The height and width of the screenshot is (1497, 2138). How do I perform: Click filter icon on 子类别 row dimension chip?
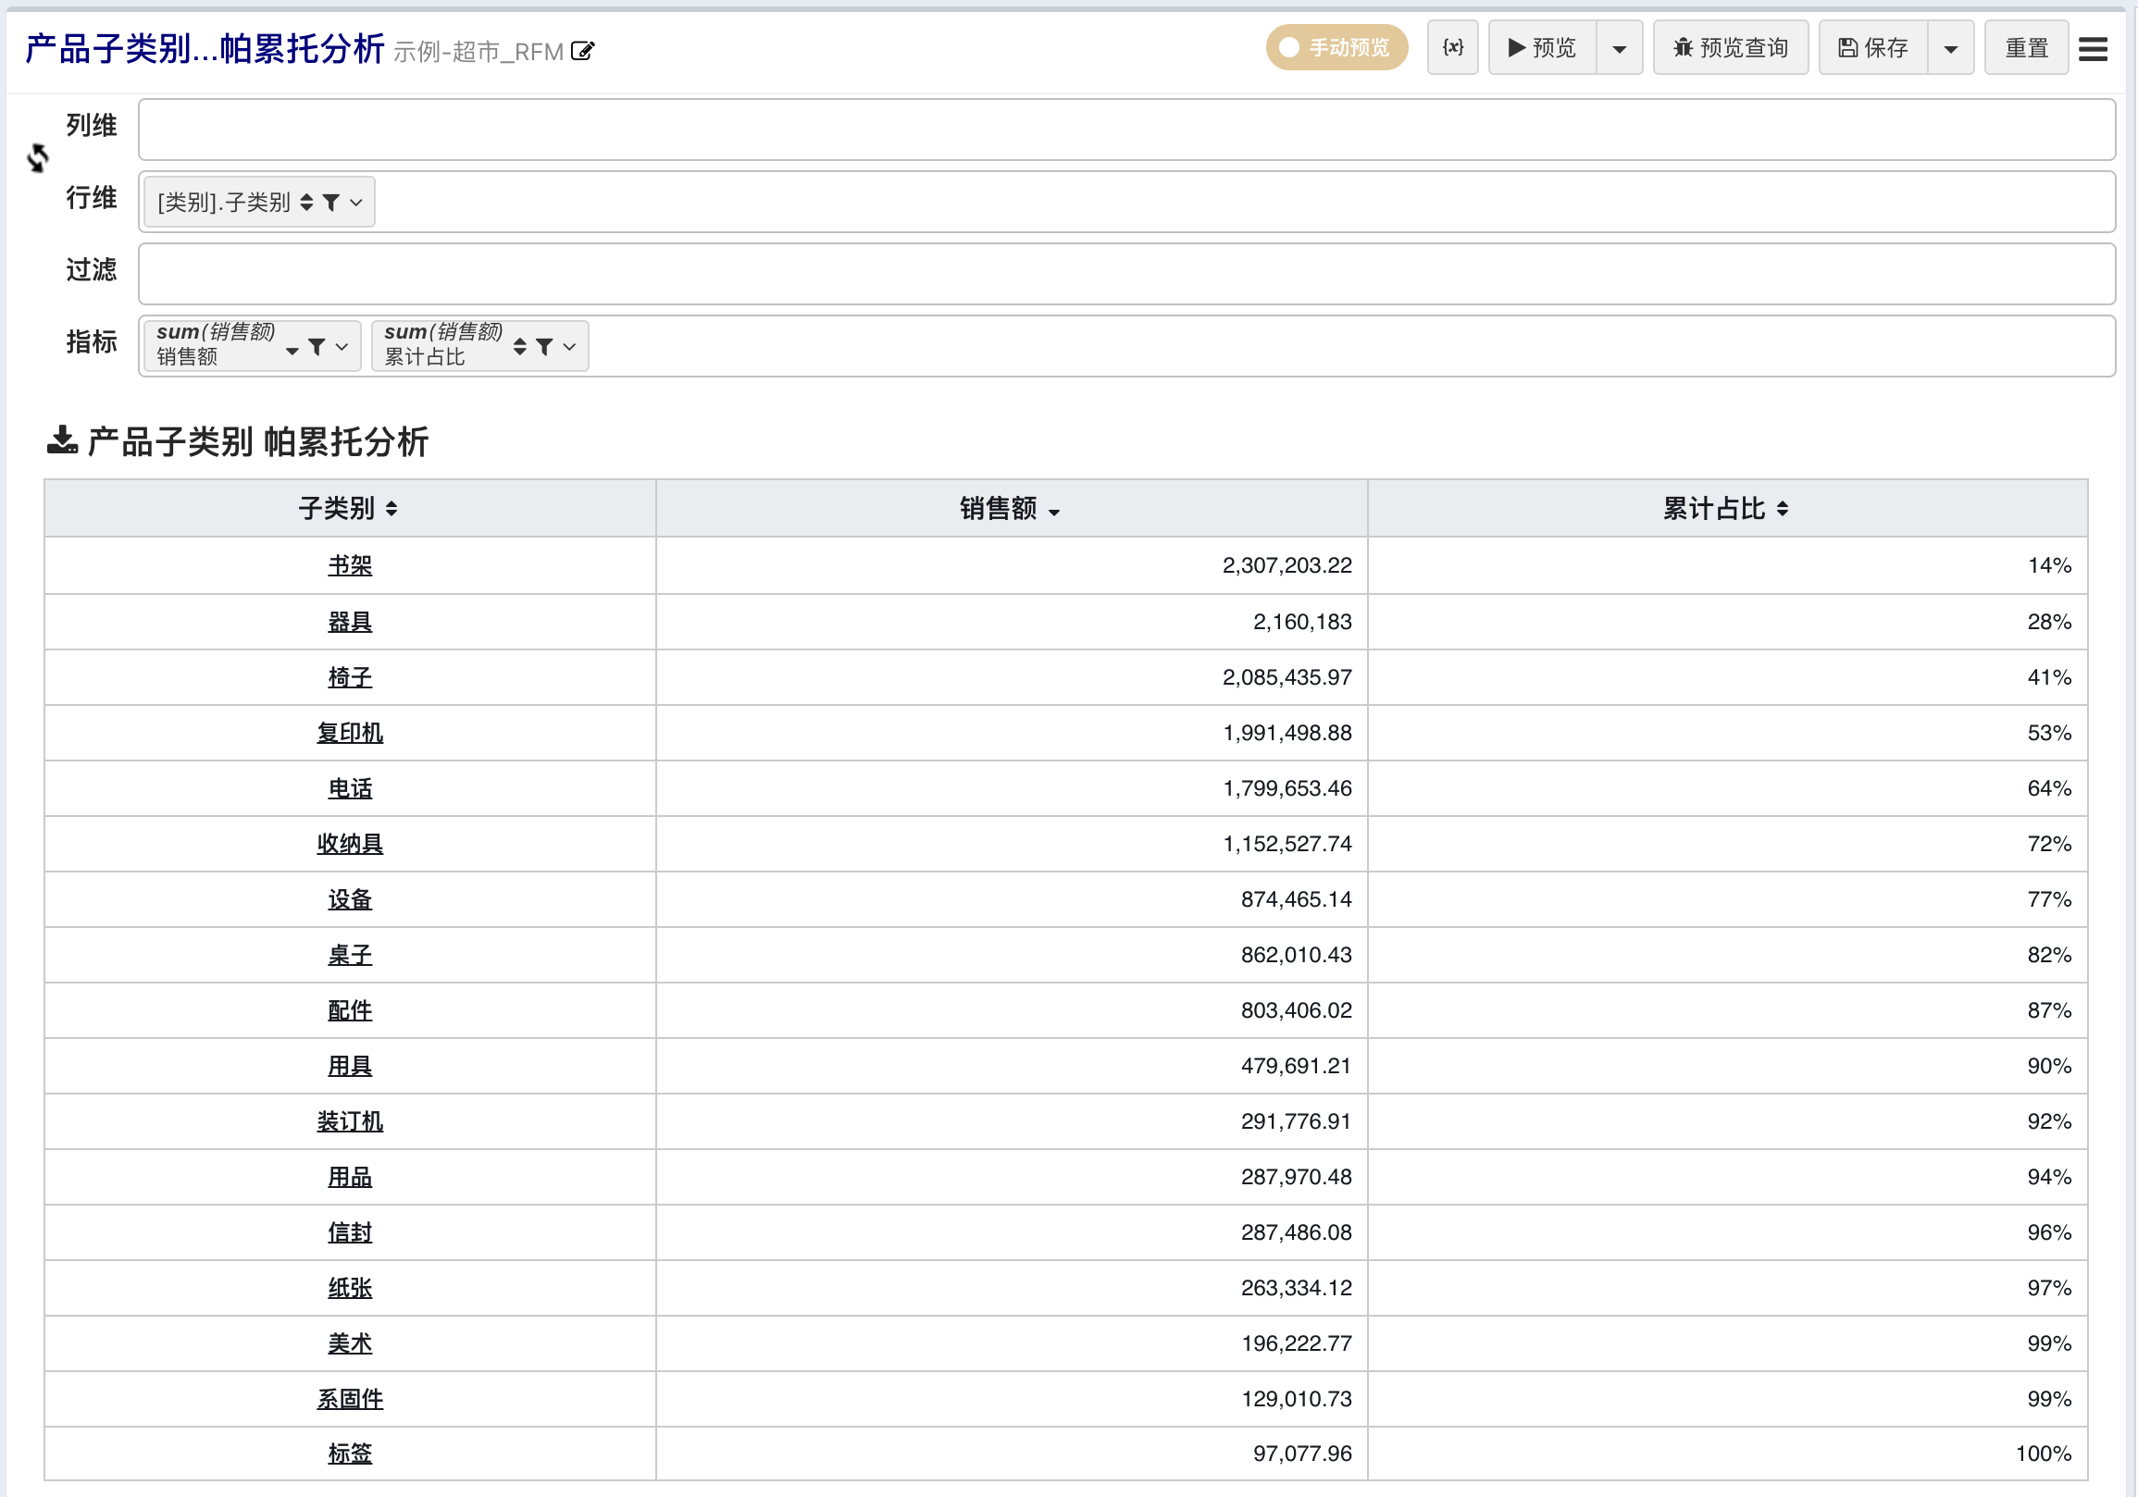tap(330, 202)
